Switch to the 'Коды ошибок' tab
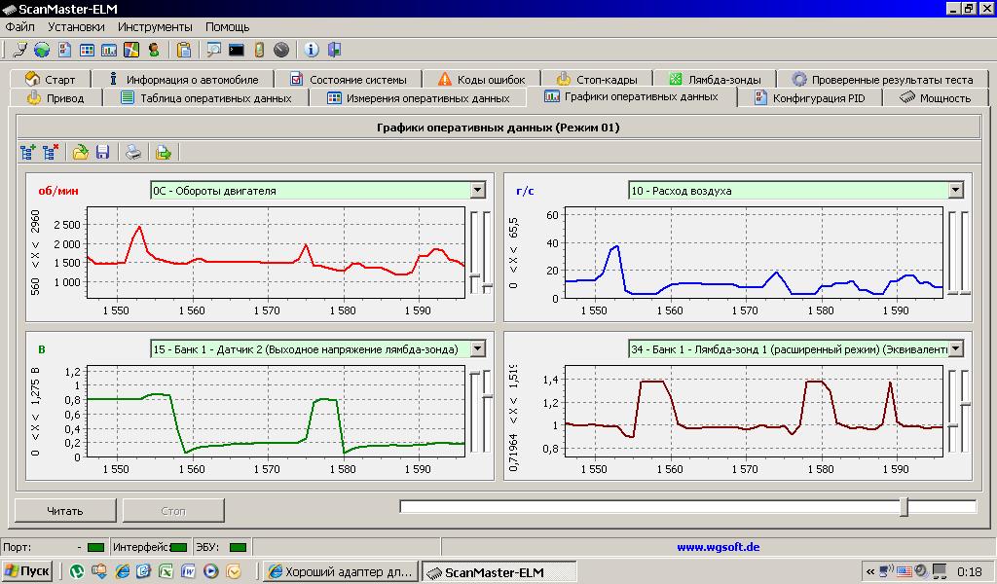 481,80
